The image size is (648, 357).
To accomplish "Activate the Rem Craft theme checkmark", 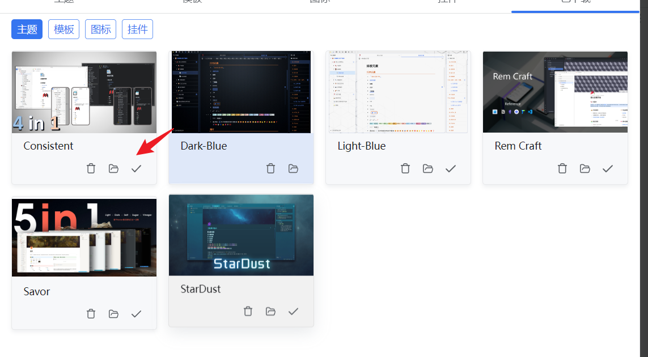I will pyautogui.click(x=608, y=169).
